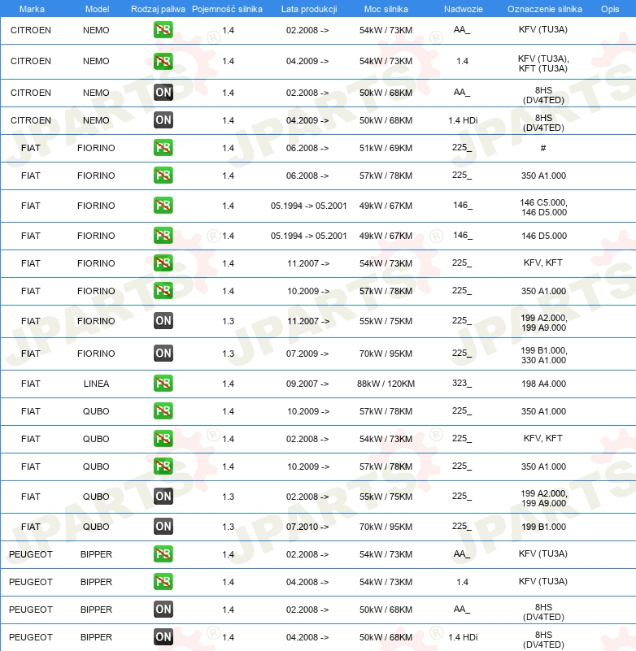The image size is (636, 651).
Task: Select 146_ in the 146 C5.000 row
Action: click(463, 205)
